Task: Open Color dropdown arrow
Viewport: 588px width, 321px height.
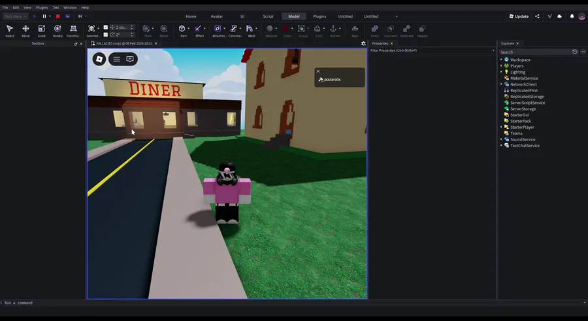Action: pyautogui.click(x=292, y=29)
